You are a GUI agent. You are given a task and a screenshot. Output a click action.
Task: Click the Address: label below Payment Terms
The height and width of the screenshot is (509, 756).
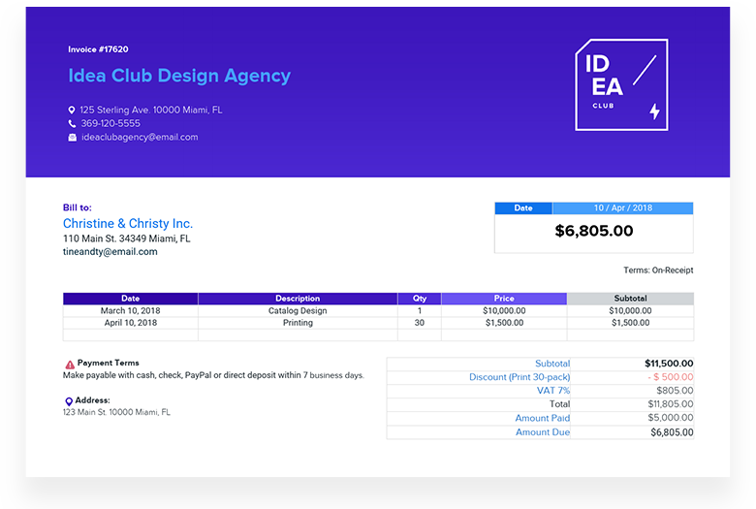point(92,400)
